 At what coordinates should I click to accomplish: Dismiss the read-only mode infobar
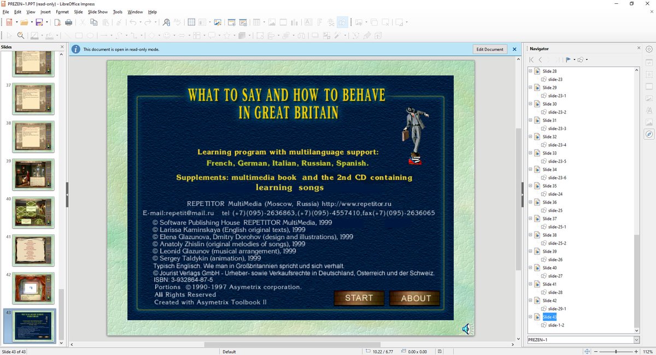(x=514, y=49)
